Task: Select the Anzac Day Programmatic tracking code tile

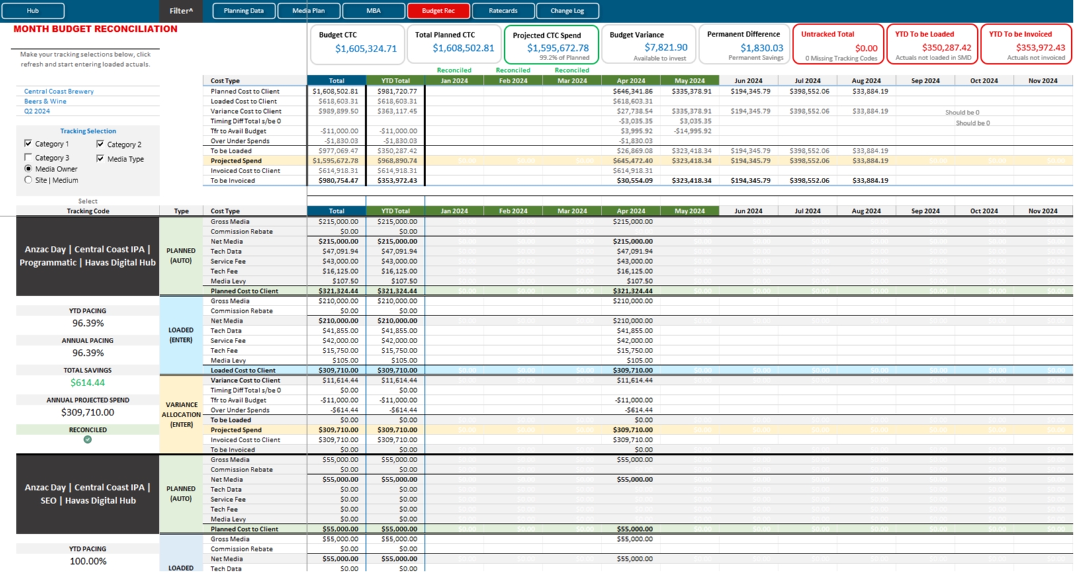Action: 87,256
